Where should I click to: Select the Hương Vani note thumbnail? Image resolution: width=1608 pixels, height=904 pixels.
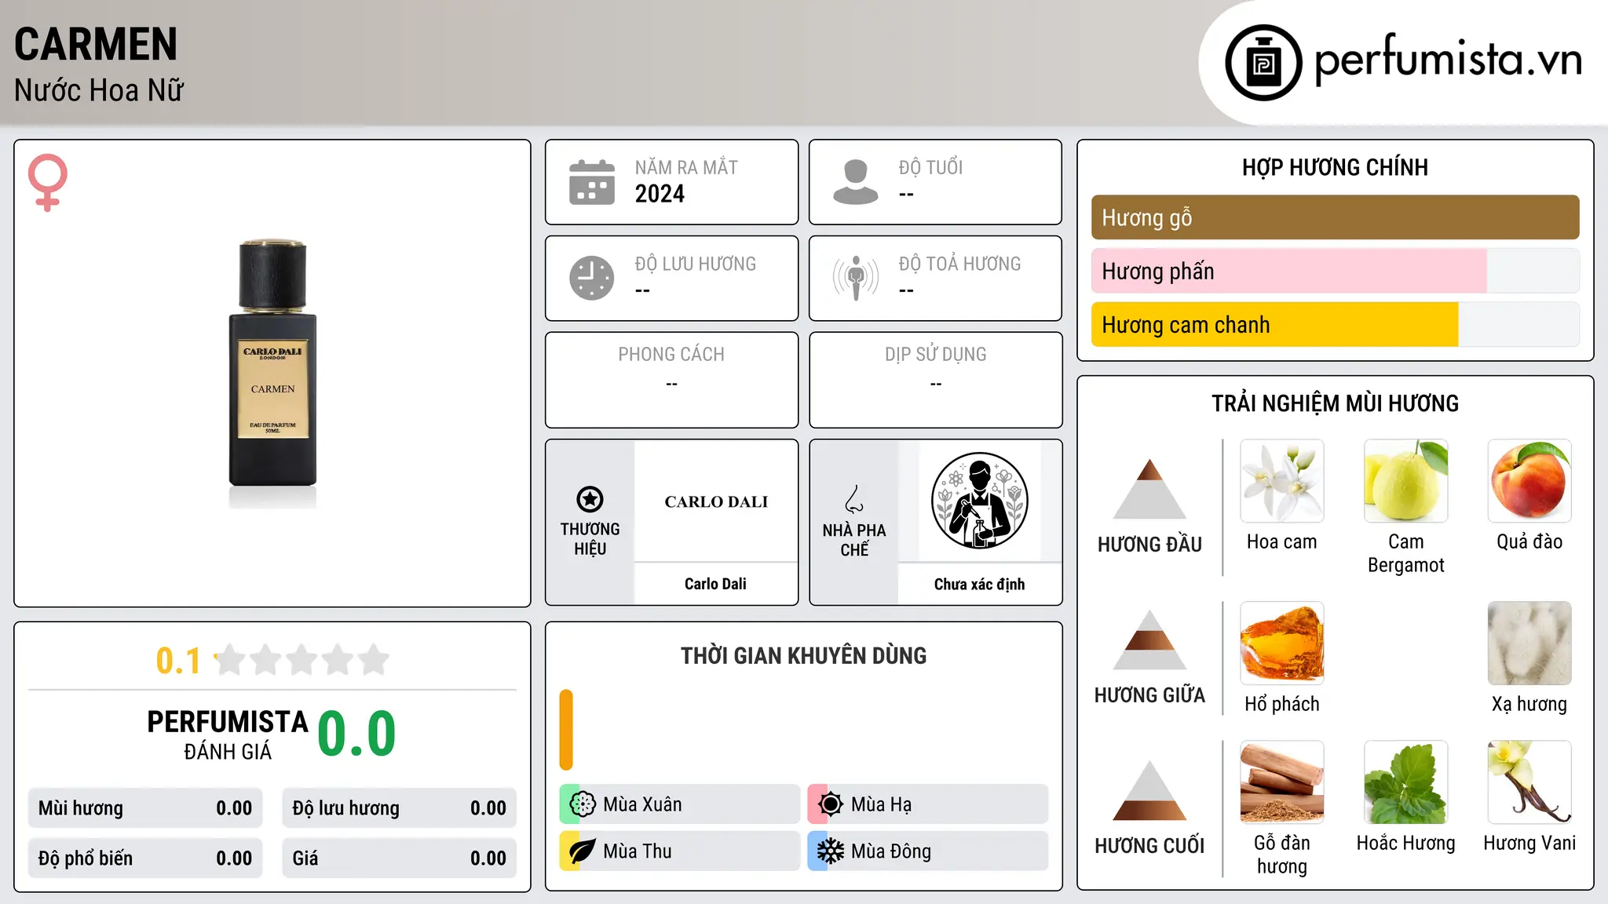(x=1529, y=782)
